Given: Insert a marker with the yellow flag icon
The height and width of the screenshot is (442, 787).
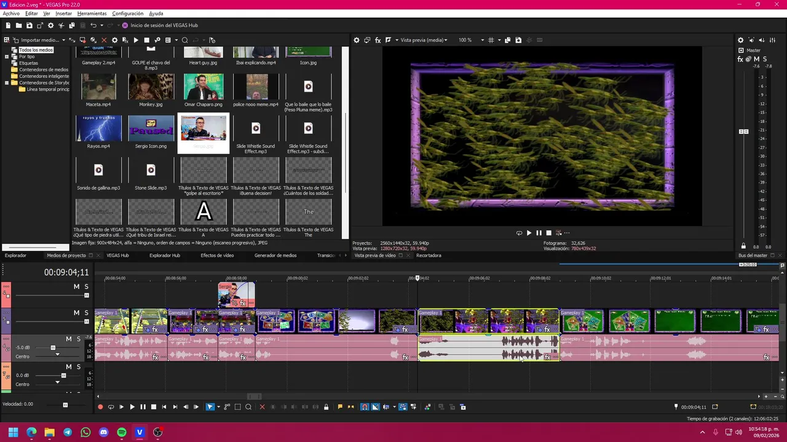Looking at the screenshot, I should click(340, 406).
